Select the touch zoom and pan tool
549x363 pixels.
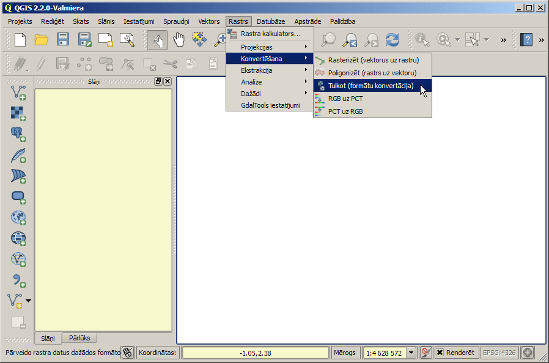157,40
